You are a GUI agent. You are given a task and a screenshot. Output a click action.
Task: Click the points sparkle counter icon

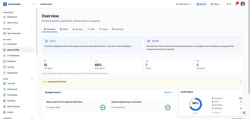click(227, 4)
